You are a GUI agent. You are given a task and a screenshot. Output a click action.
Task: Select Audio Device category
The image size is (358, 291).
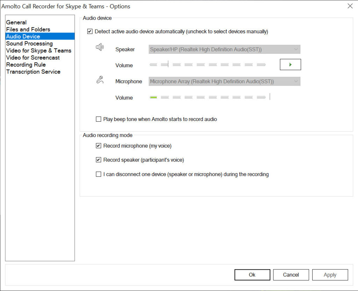pyautogui.click(x=40, y=36)
